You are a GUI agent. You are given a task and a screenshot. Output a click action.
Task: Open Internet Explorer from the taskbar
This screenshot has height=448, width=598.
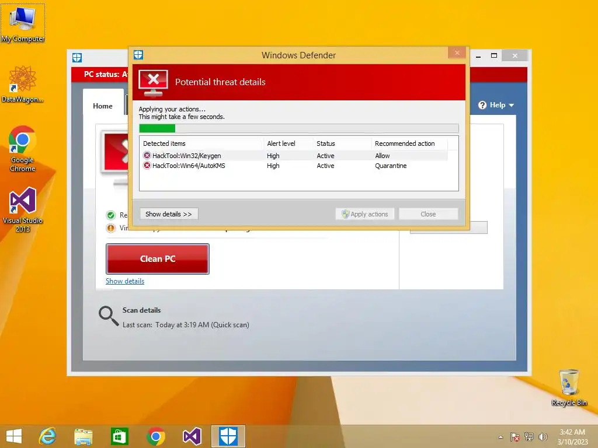click(48, 436)
